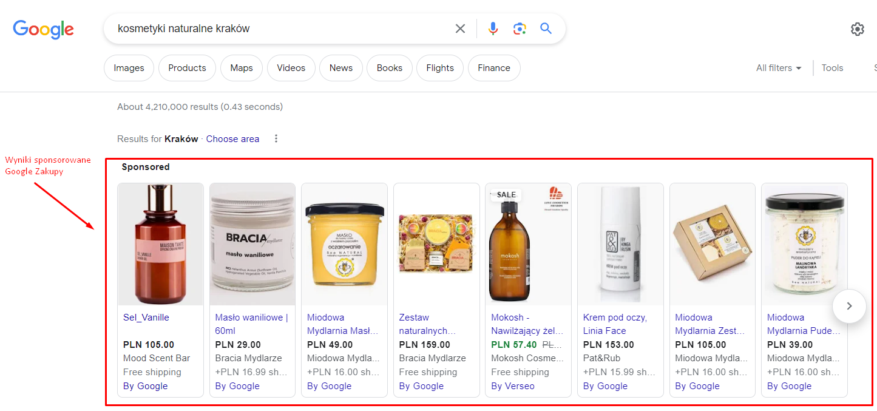Switch to the News filter
This screenshot has height=411, width=877.
[341, 68]
